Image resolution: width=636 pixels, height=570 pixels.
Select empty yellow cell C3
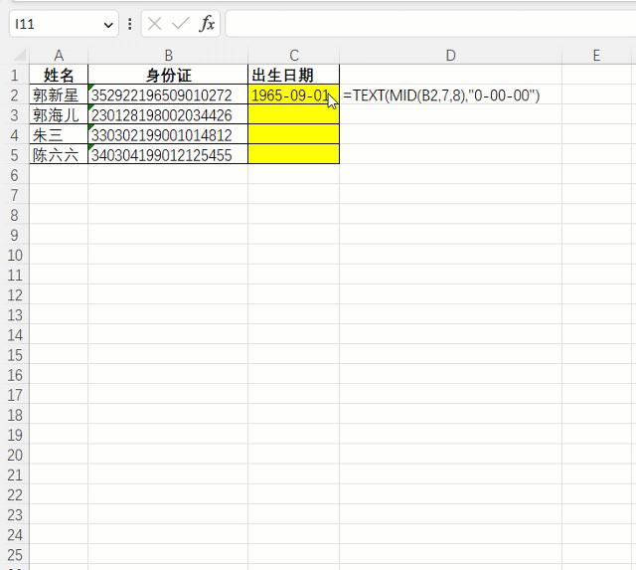coord(294,114)
